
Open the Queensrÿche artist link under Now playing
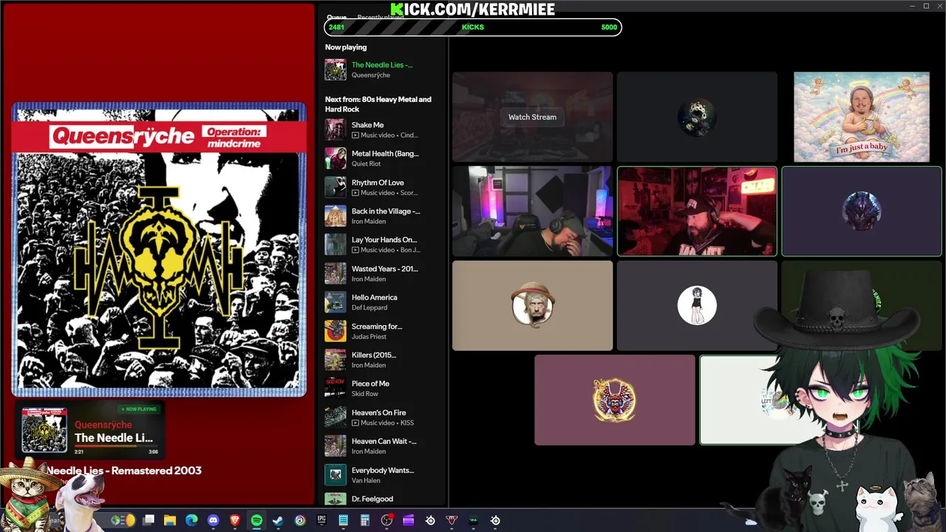pyautogui.click(x=371, y=75)
